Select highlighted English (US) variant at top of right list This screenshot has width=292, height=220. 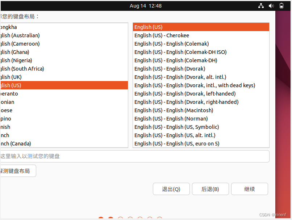(x=201, y=27)
